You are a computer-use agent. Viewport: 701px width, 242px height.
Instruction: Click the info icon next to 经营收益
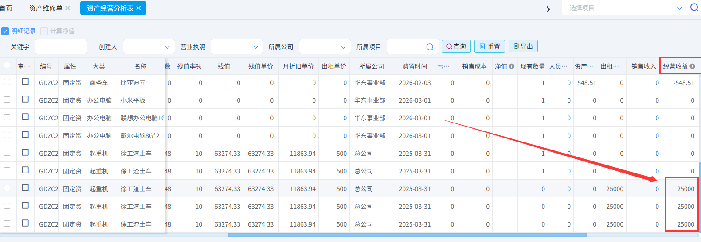tap(692, 66)
